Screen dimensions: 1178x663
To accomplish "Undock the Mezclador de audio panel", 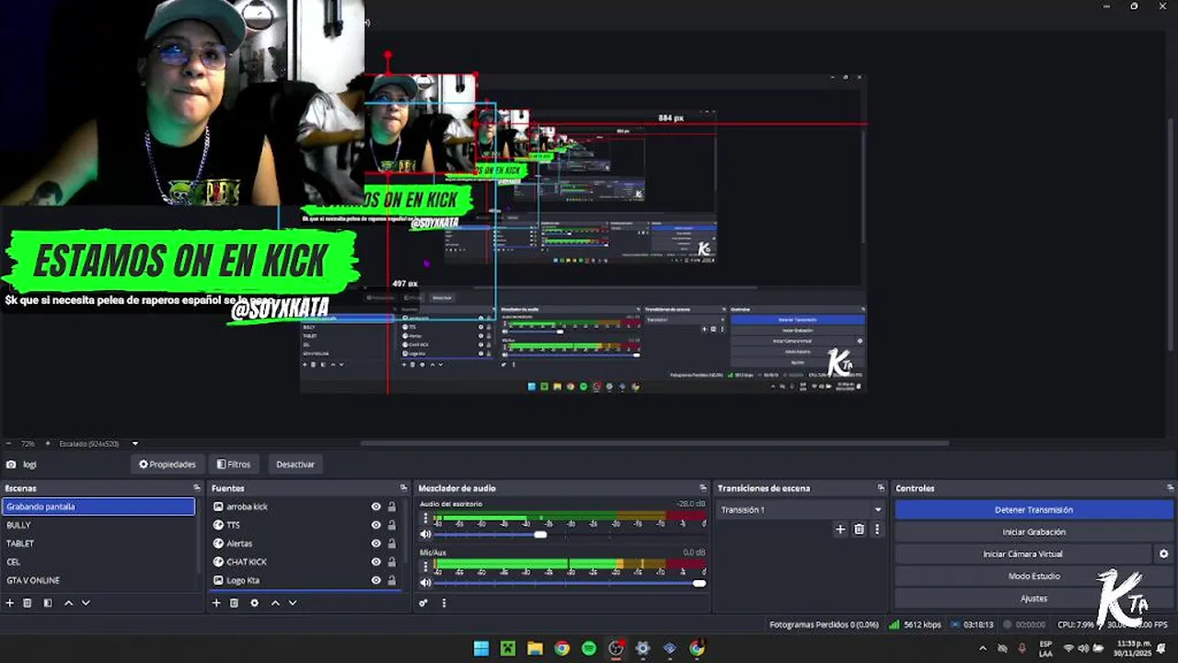I will pos(703,488).
